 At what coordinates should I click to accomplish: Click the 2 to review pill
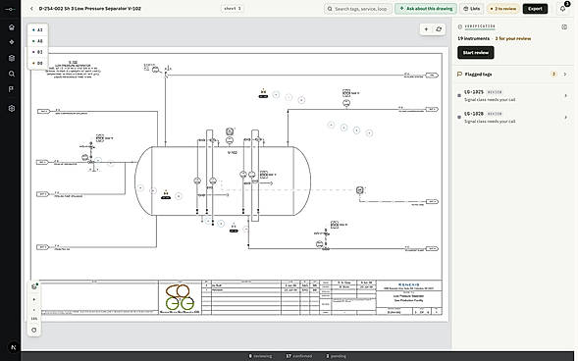click(503, 9)
